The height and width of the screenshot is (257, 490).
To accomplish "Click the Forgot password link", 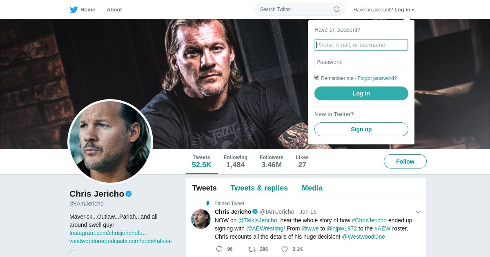I will click(x=377, y=78).
